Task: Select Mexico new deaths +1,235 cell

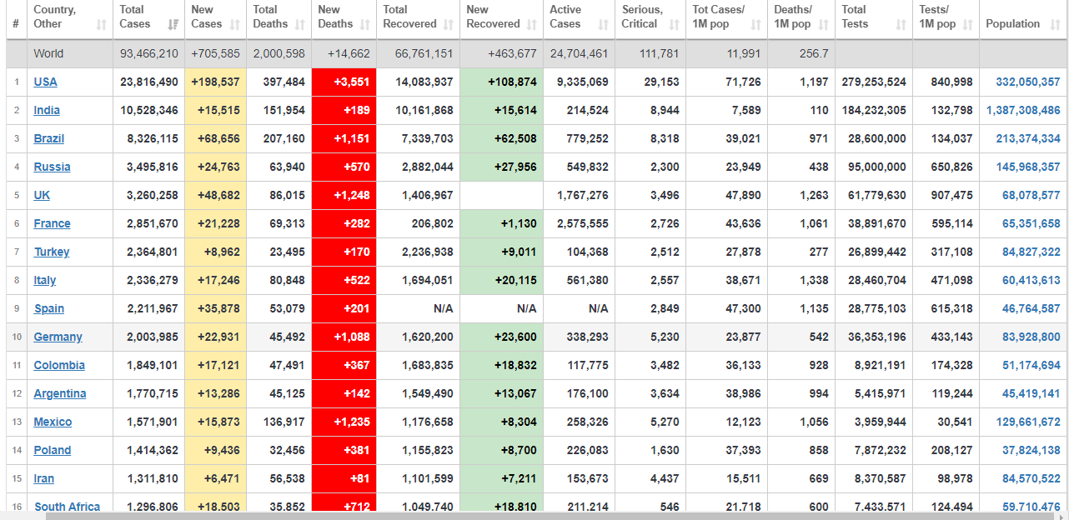Action: click(344, 422)
